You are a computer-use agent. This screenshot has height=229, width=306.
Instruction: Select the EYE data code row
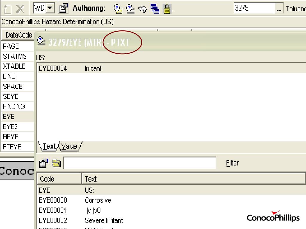coord(18,117)
